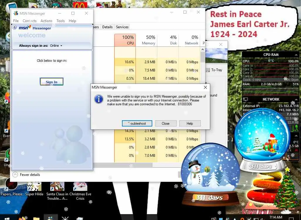Click the Help button in error dialog

pyautogui.click(x=190, y=124)
